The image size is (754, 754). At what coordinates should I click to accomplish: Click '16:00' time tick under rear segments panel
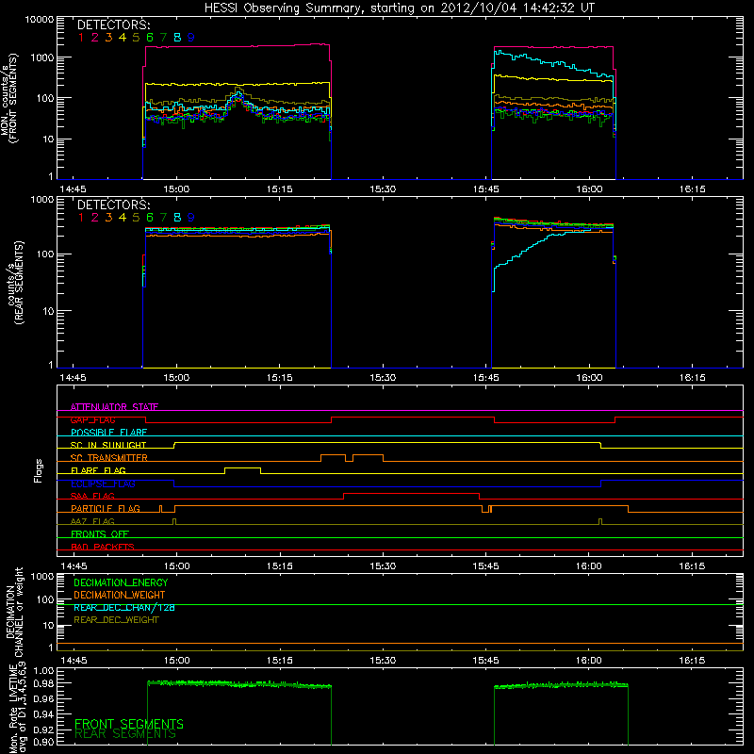click(589, 378)
